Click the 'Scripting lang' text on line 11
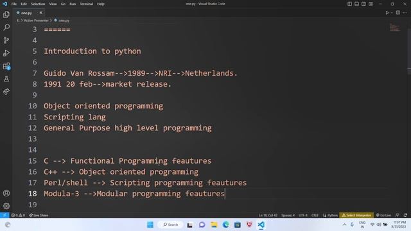The width and height of the screenshot is (411, 231). [x=74, y=117]
